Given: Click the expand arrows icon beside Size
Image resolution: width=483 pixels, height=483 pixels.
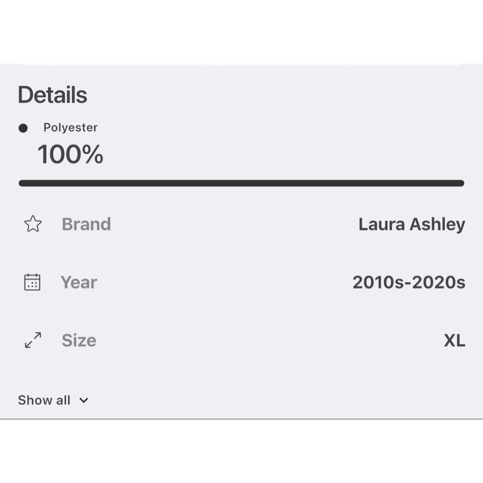Looking at the screenshot, I should click(x=33, y=340).
